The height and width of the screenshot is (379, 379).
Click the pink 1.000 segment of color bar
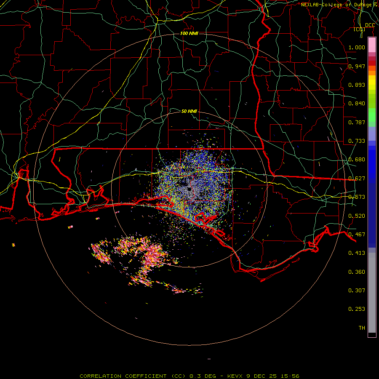tap(372, 45)
